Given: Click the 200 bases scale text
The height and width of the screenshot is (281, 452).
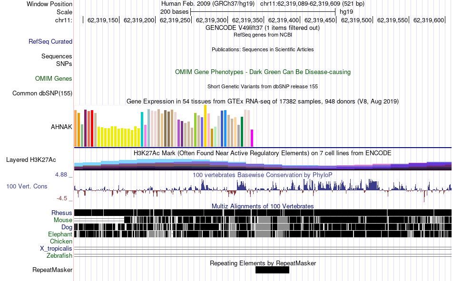Looking at the screenshot, I should tap(174, 12).
